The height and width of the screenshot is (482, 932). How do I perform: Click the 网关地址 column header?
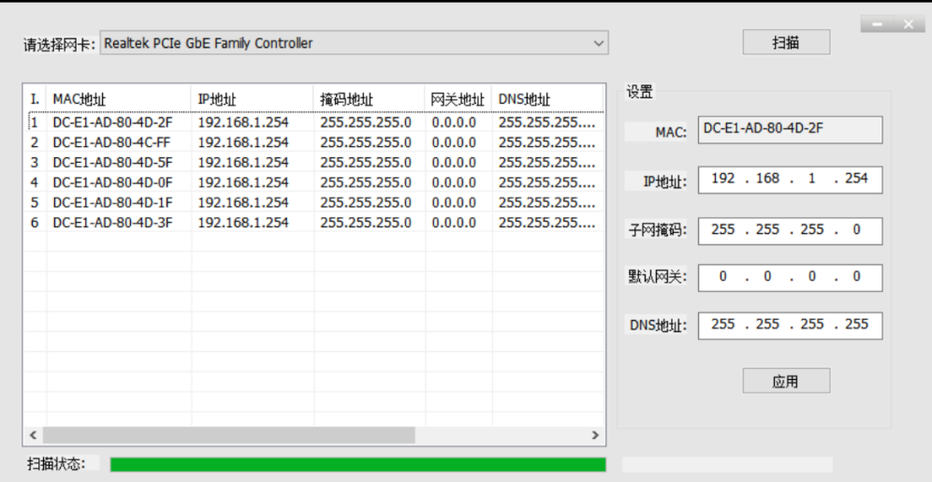[x=459, y=99]
